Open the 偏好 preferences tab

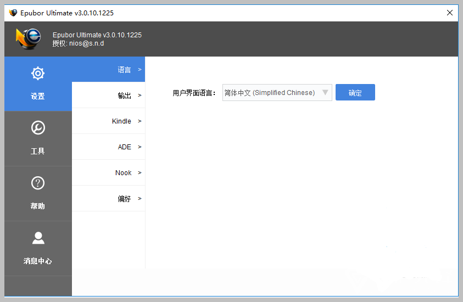click(108, 198)
